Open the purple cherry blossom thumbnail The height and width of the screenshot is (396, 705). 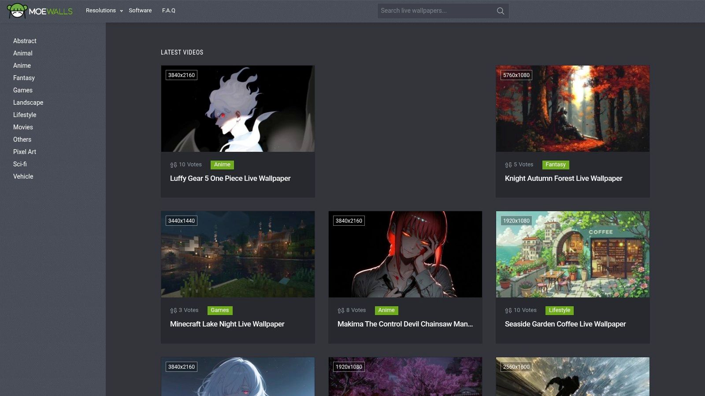click(405, 377)
